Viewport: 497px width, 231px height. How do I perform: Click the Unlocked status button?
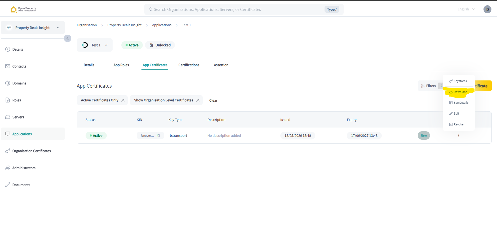(160, 45)
